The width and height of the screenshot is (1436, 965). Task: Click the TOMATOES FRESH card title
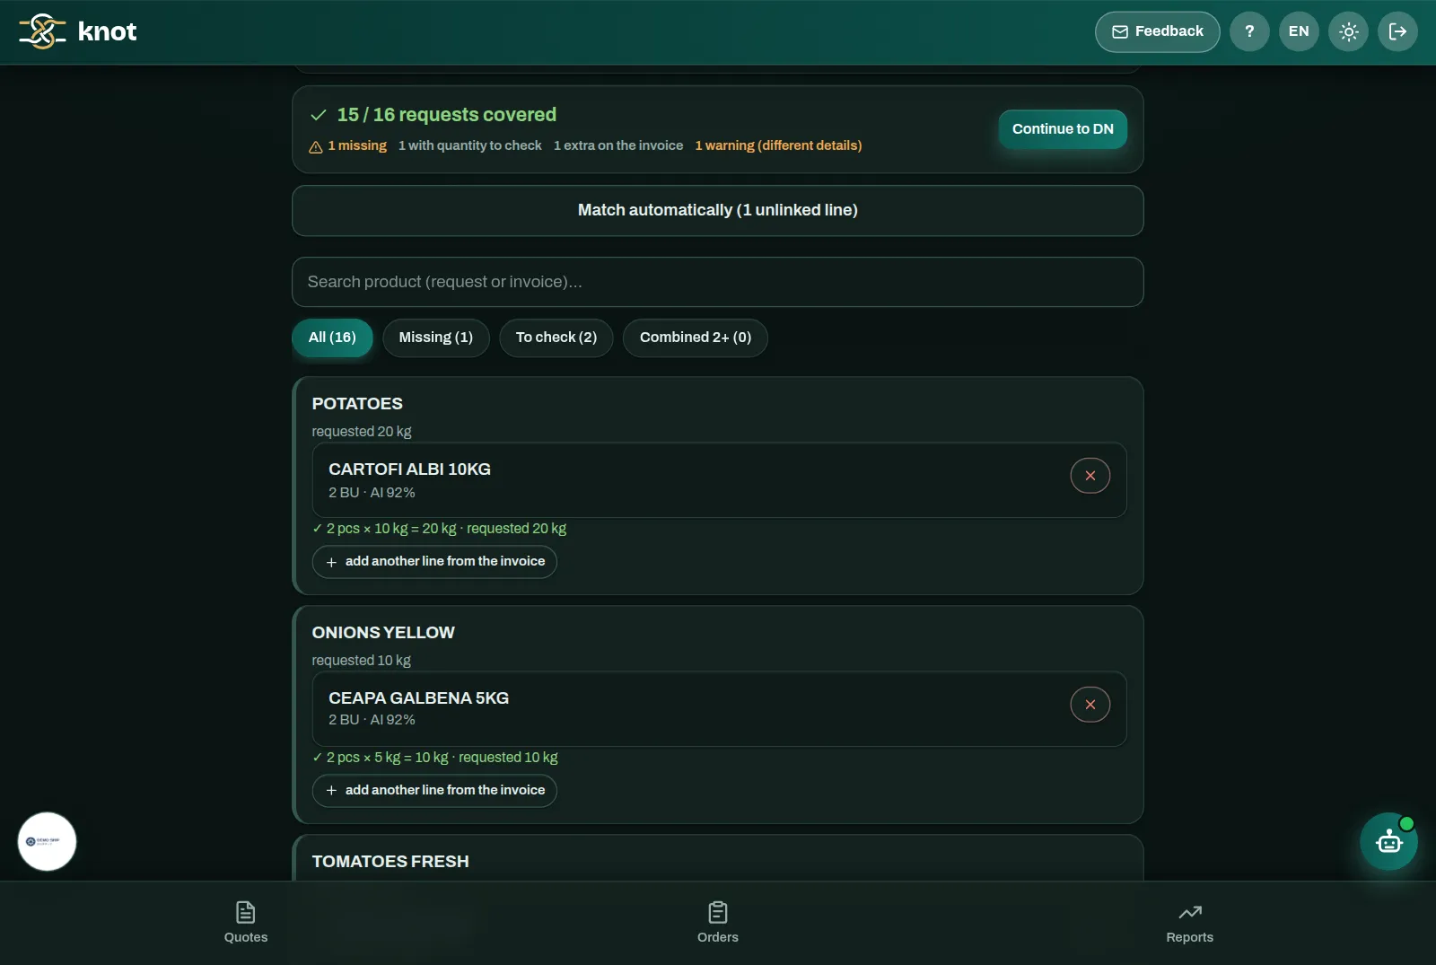(x=390, y=862)
